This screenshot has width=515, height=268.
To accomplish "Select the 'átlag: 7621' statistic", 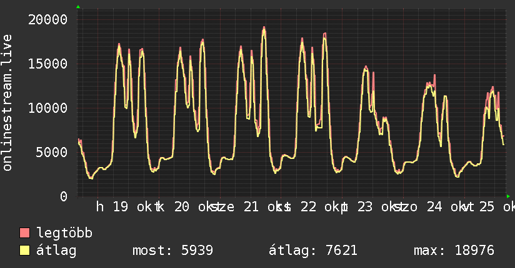I will click(x=313, y=251).
